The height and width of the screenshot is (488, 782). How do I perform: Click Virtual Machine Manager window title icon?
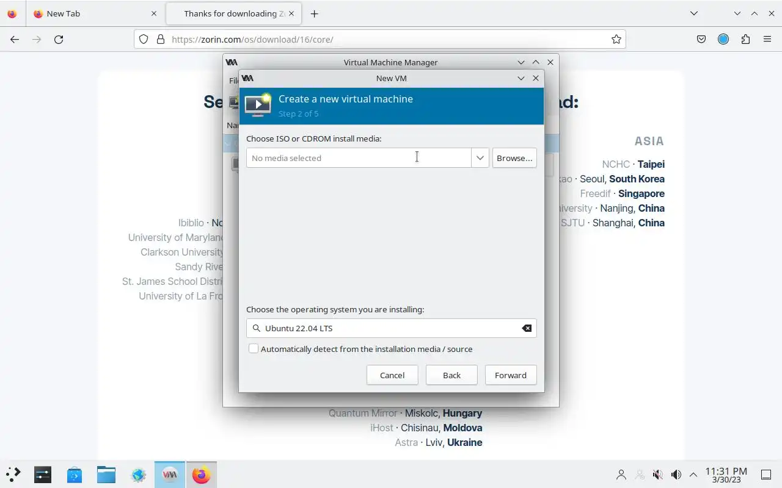pos(232,62)
